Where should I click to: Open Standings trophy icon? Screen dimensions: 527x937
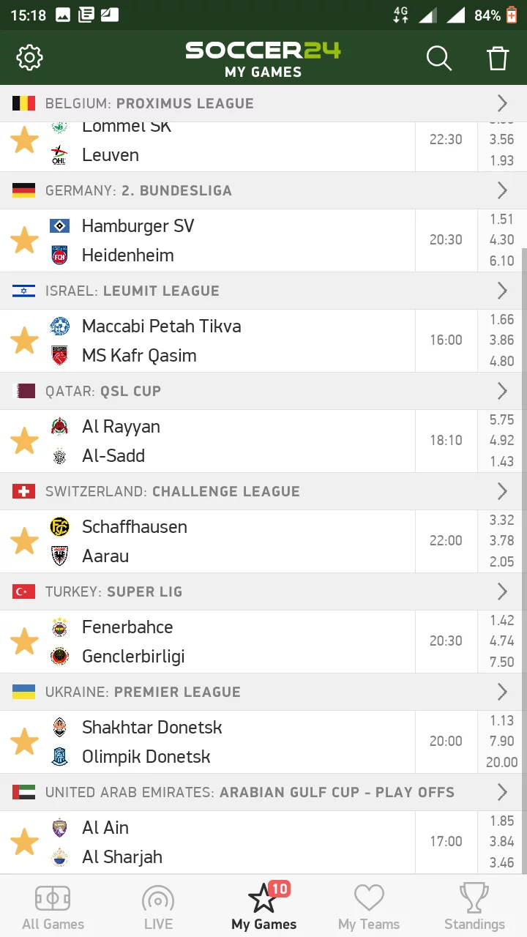coord(474,897)
